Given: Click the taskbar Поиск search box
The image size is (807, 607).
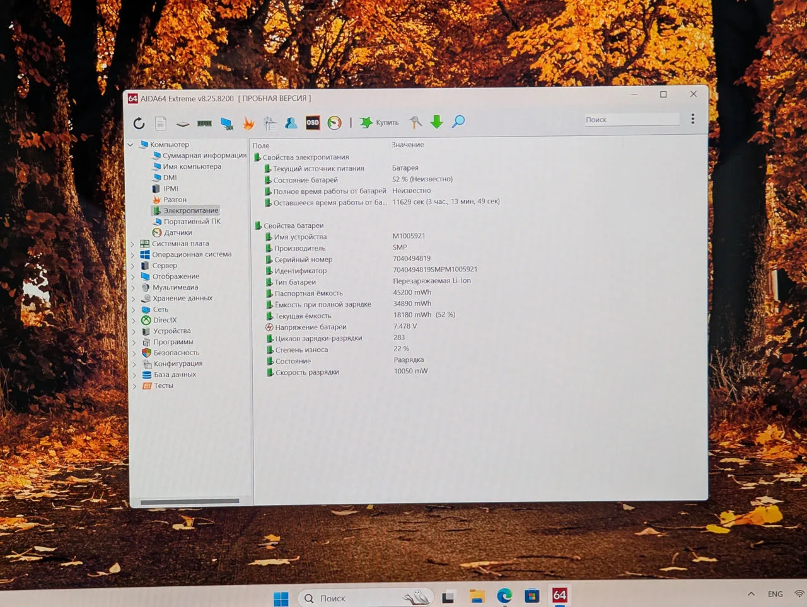Looking at the screenshot, I should 366,598.
